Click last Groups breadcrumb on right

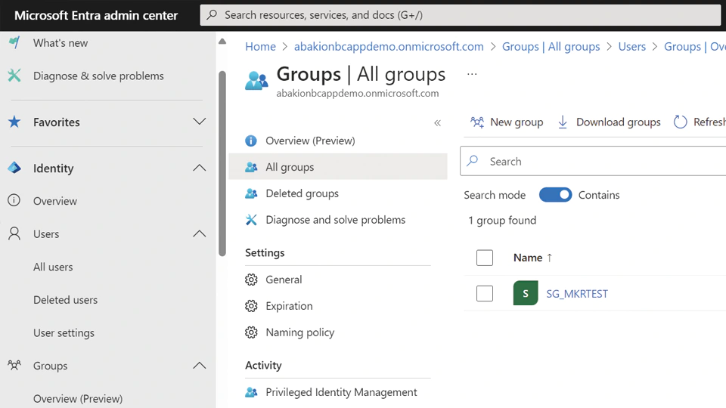click(694, 46)
